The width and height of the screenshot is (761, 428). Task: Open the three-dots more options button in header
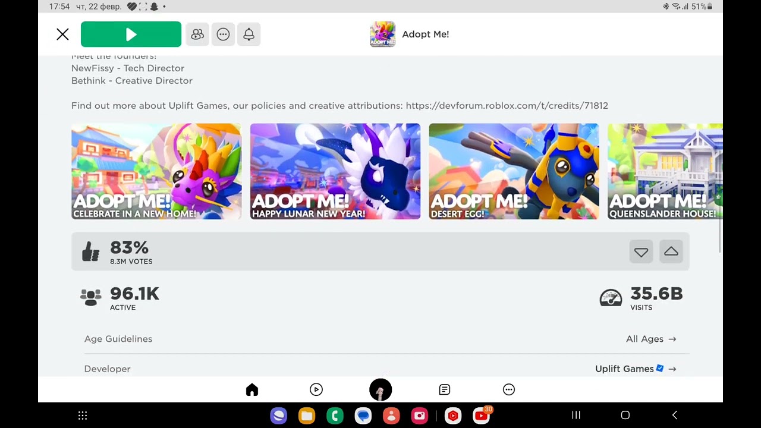223,34
